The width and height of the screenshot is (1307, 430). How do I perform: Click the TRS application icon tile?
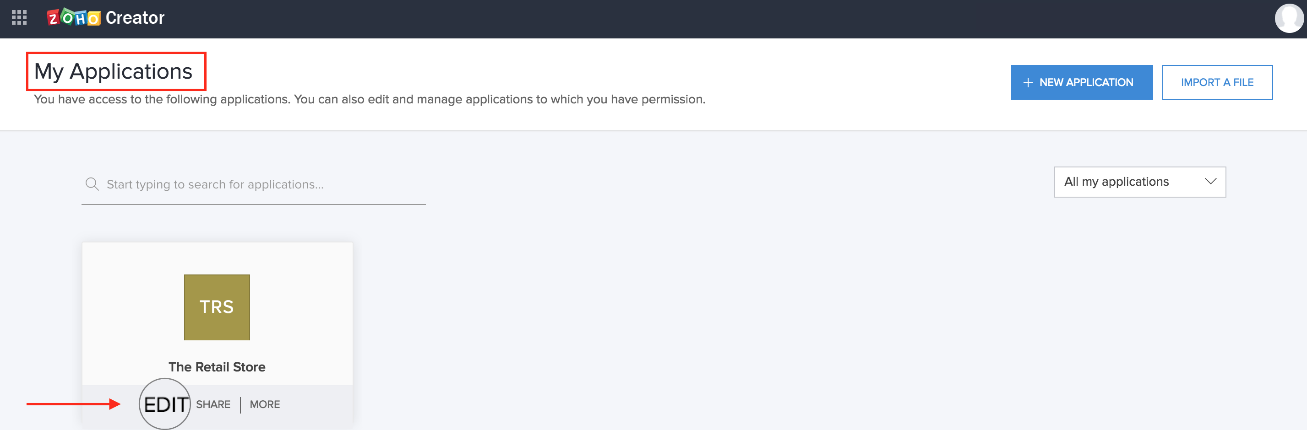pyautogui.click(x=217, y=307)
